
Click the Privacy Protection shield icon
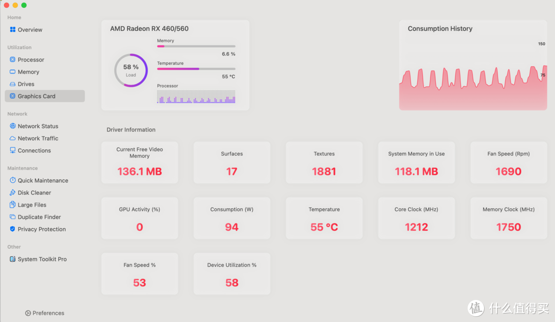[13, 229]
